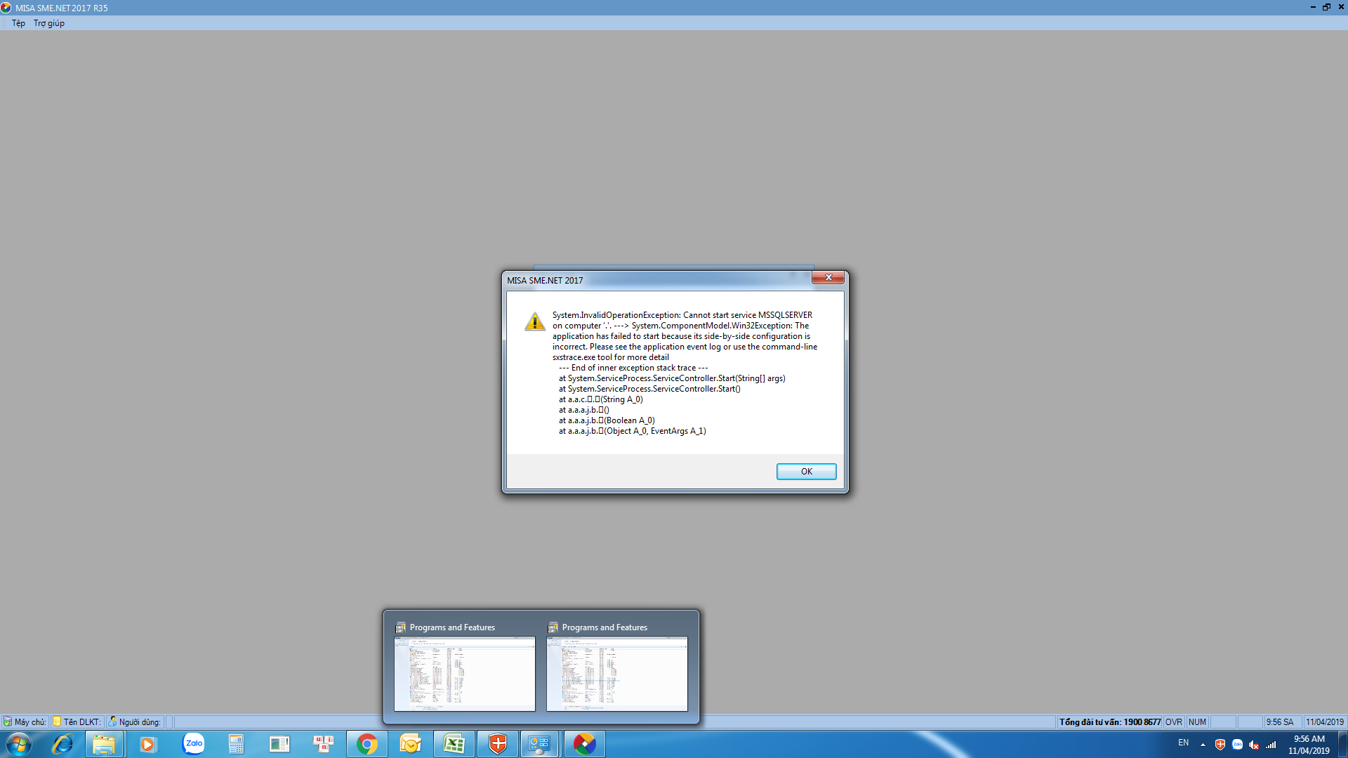The width and height of the screenshot is (1348, 758).
Task: Click the database icon beside Tên DLKT
Action: 58,722
